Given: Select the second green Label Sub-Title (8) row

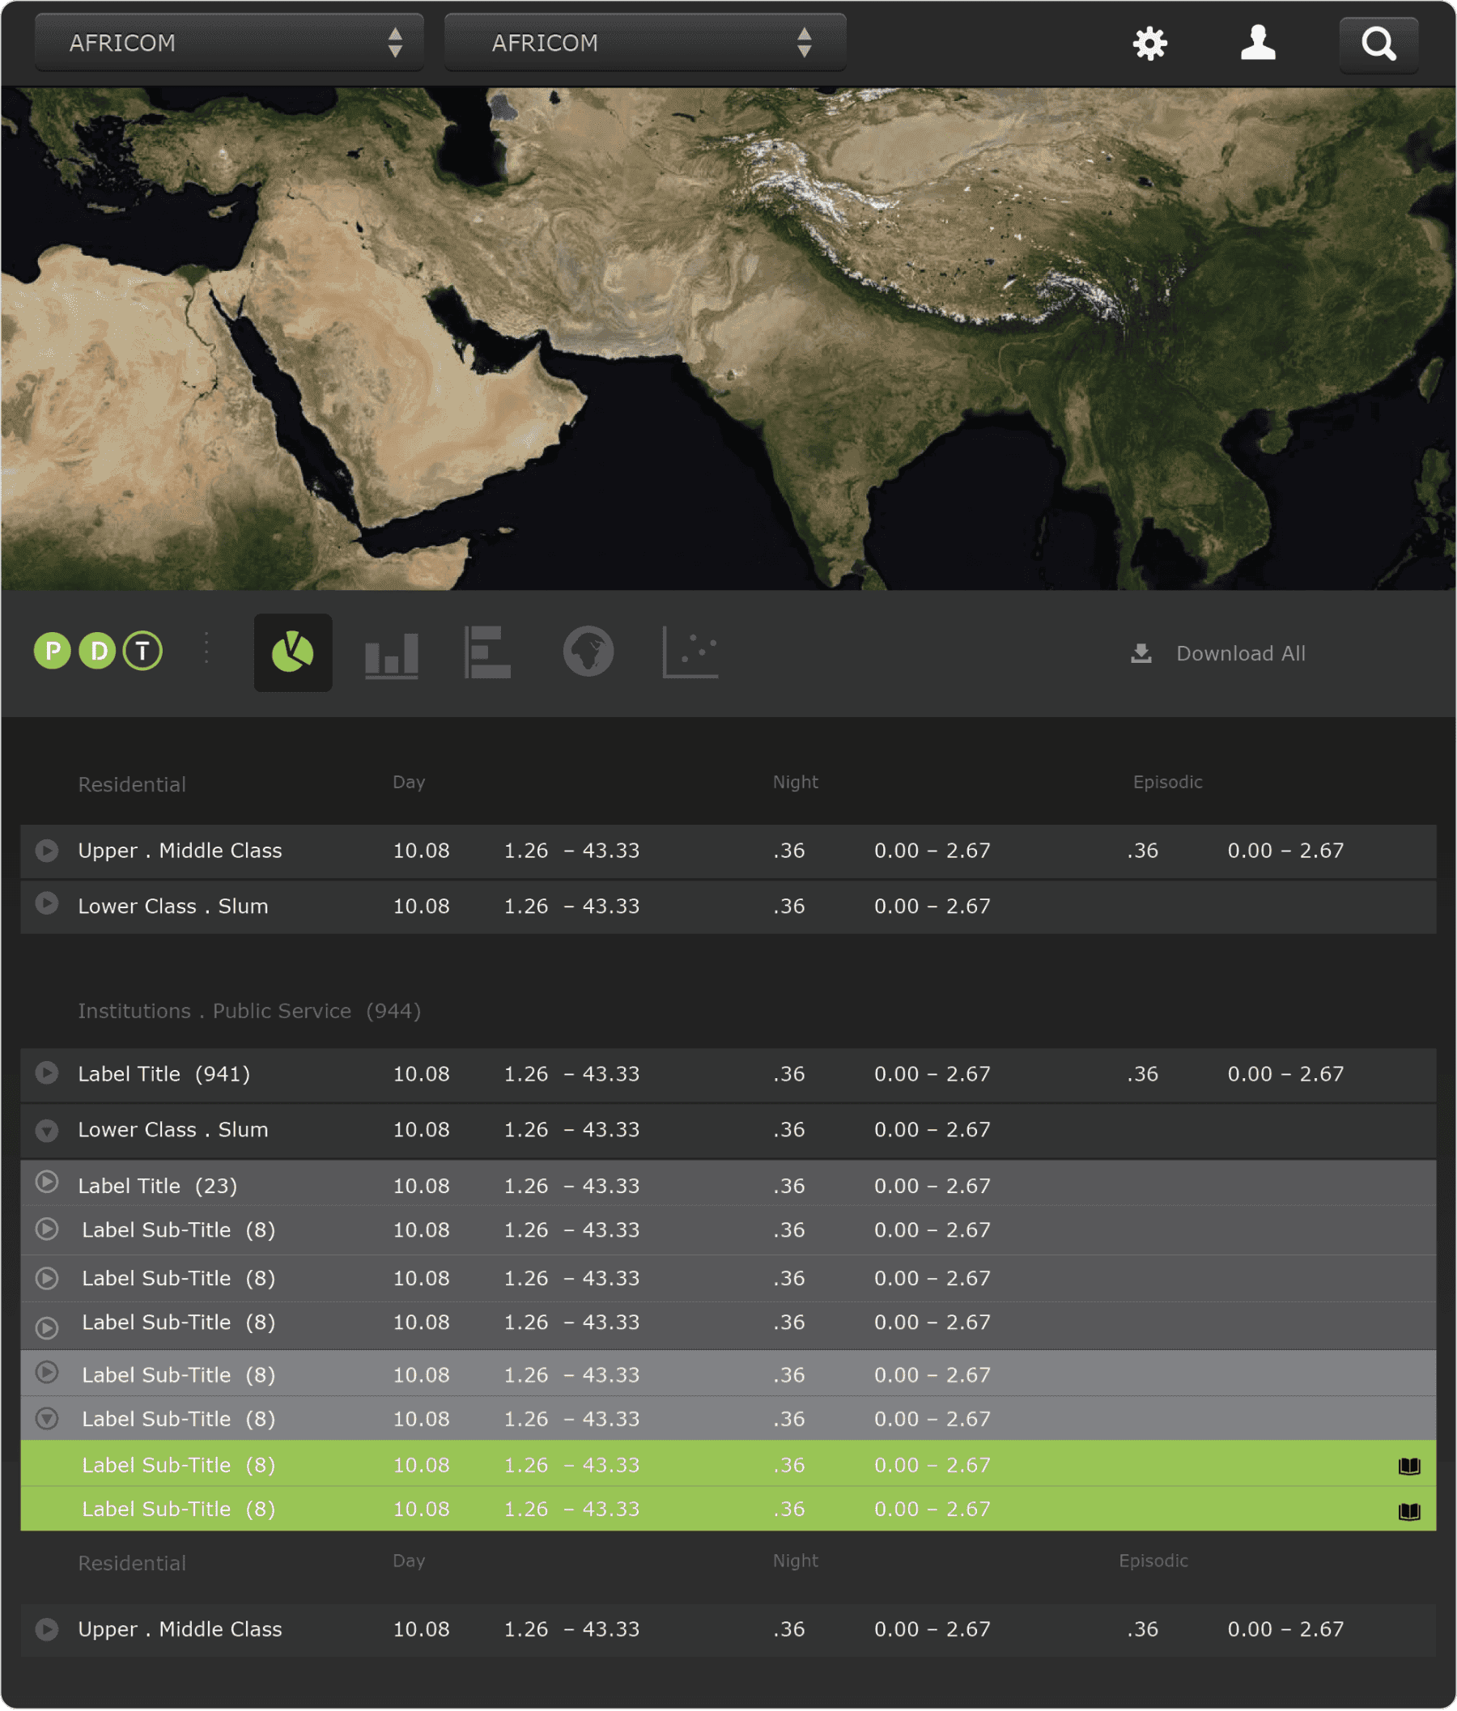Looking at the screenshot, I should 728,1509.
